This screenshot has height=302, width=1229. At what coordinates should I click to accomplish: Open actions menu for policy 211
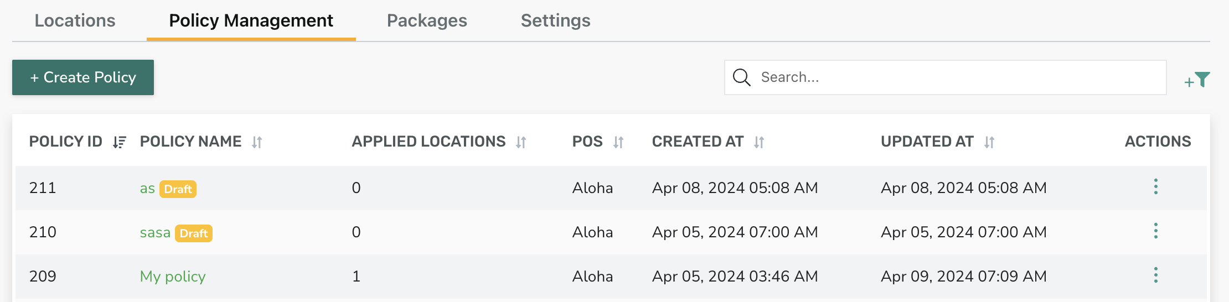[1156, 187]
